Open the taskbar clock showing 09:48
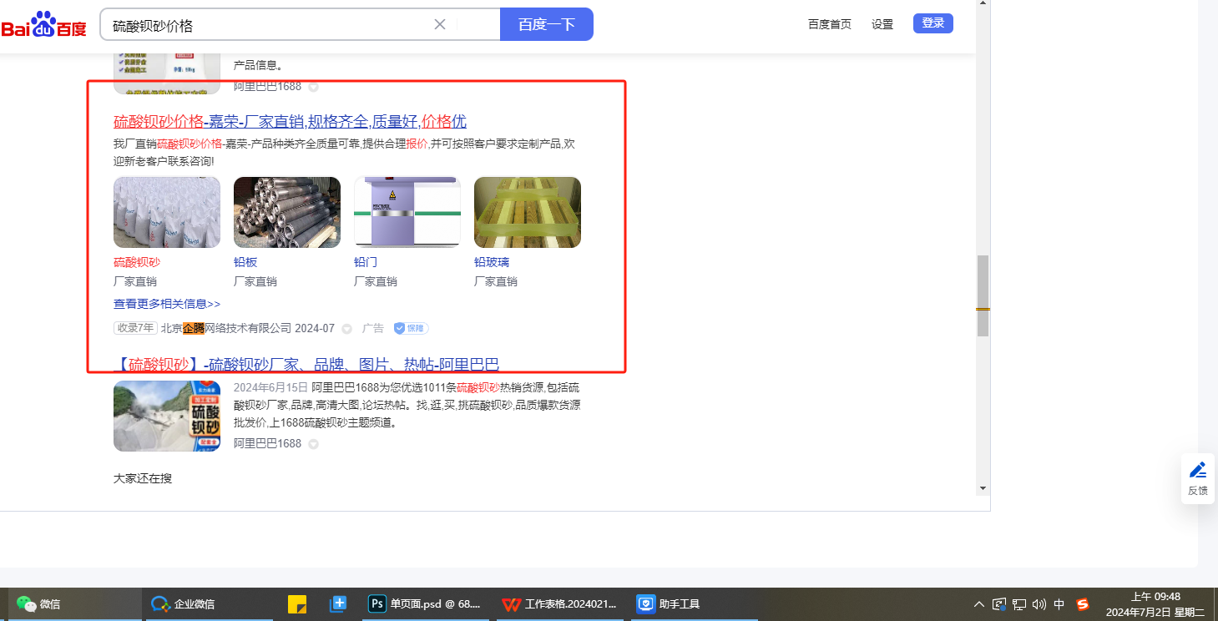The image size is (1218, 621). (x=1155, y=604)
